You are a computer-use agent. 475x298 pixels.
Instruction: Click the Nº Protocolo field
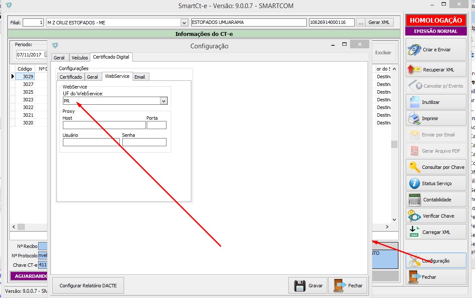pos(43,255)
